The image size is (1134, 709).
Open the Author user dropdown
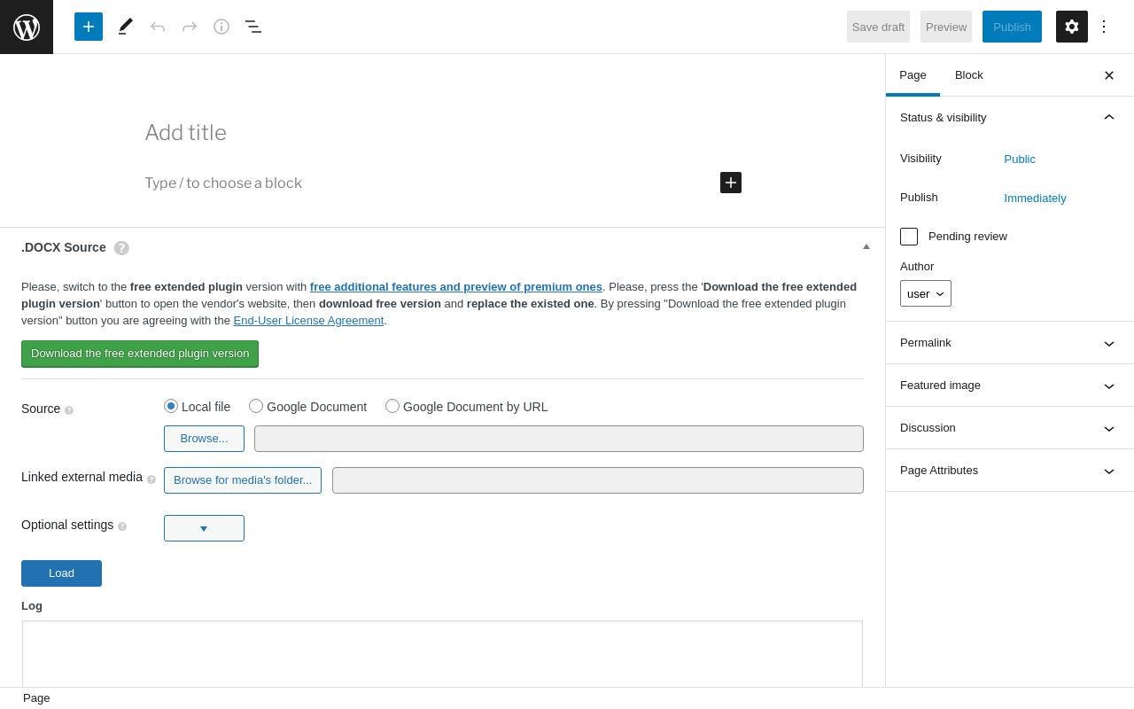926,293
